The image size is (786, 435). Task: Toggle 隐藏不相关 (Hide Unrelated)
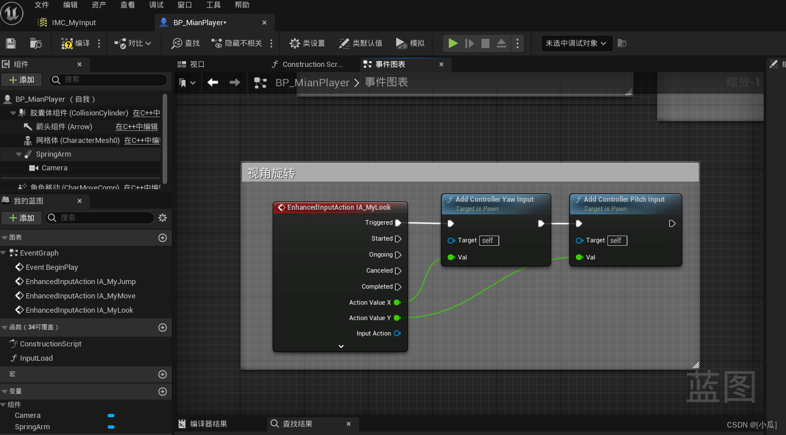tap(236, 43)
